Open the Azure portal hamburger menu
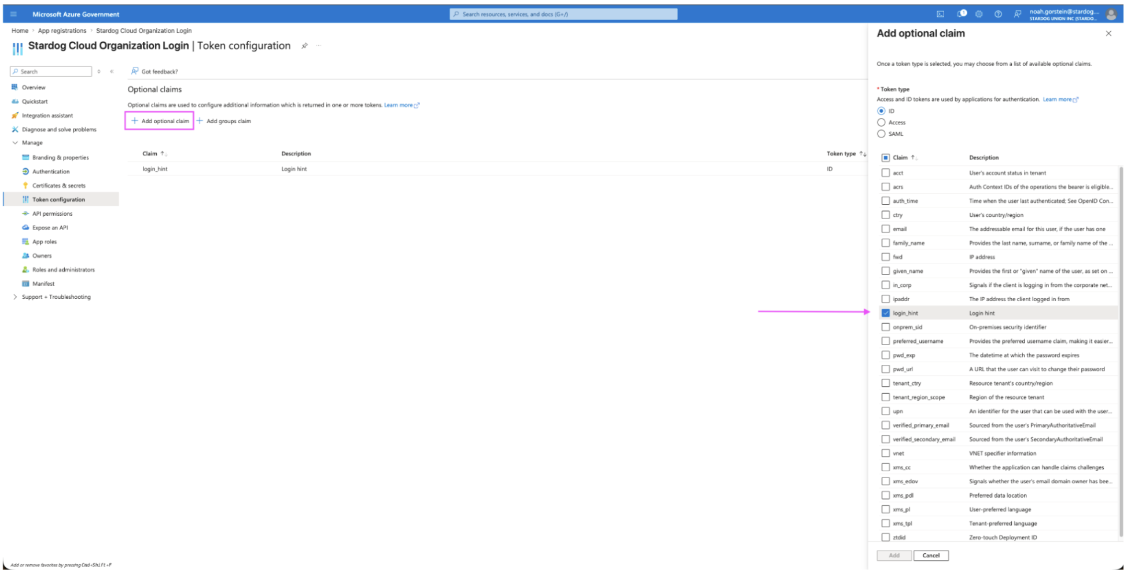The width and height of the screenshot is (1127, 577). tap(14, 14)
